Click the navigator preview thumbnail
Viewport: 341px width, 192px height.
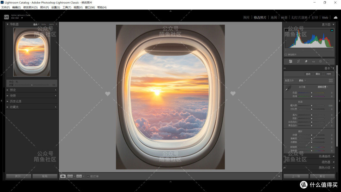pos(32,52)
